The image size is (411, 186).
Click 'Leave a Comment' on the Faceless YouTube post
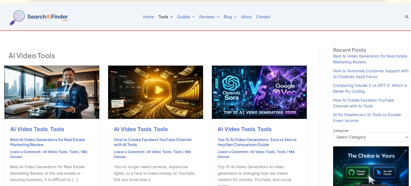coord(129,152)
